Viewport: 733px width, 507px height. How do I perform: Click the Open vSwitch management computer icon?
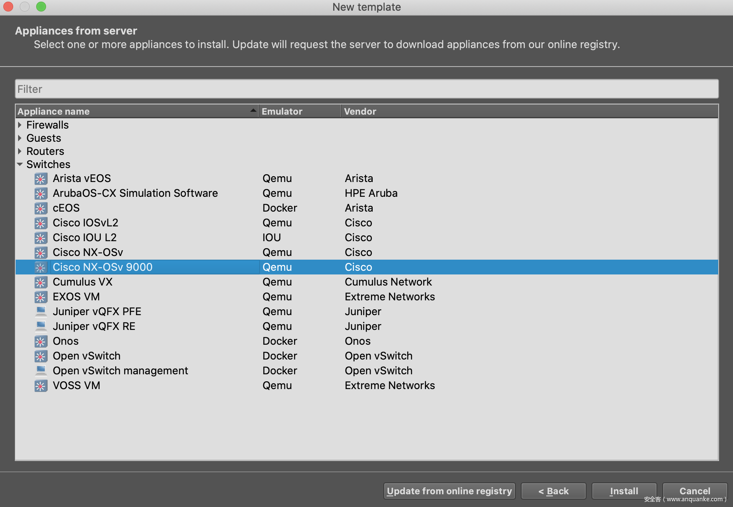[40, 371]
